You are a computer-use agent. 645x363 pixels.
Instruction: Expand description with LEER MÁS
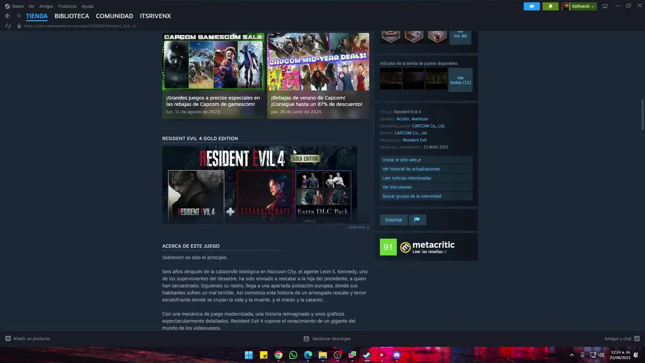tap(358, 227)
